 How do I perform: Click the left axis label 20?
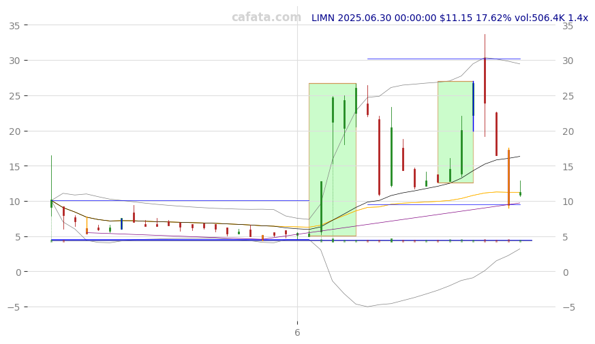pos(14,131)
